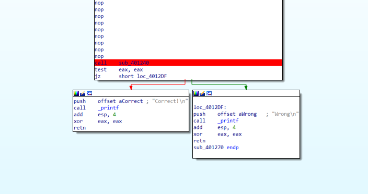This screenshot has height=194, width=368.
Task: Select 'add esp, 4' in the Wrong block
Action: point(214,127)
